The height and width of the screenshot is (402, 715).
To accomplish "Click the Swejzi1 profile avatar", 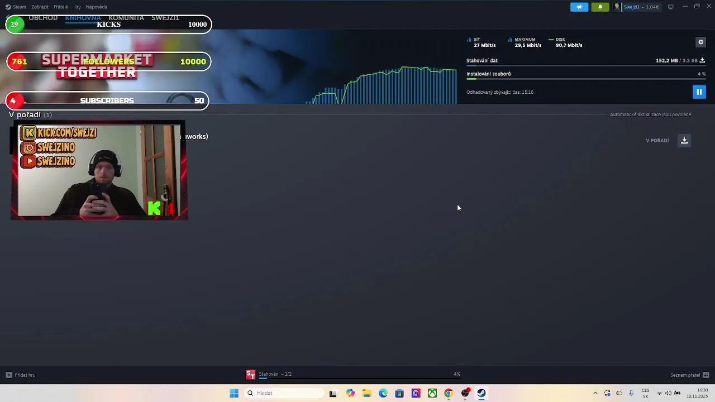I will [617, 7].
